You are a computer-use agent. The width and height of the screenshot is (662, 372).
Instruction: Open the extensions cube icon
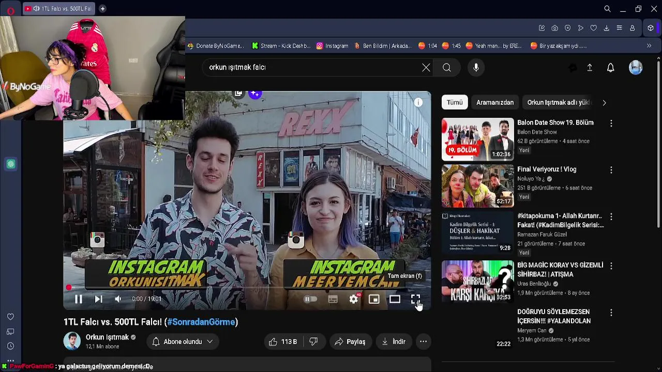point(651,28)
